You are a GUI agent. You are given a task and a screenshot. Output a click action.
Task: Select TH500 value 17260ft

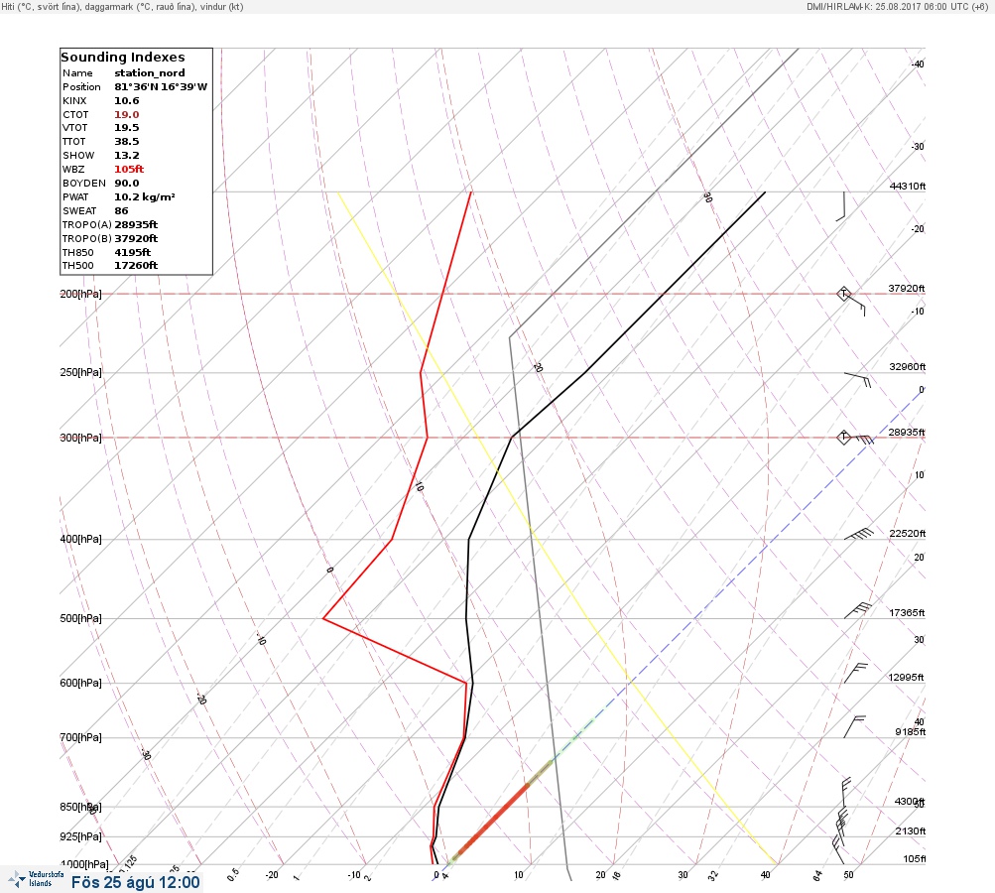point(136,266)
